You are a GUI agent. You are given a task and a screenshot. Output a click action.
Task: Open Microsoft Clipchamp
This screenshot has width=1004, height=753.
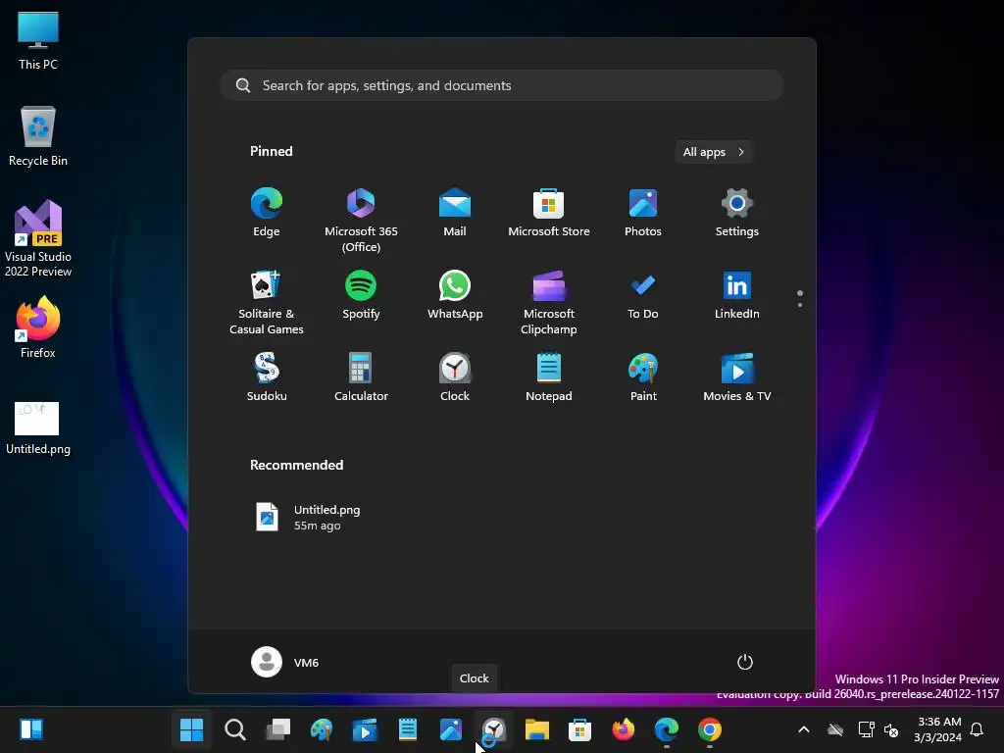tap(549, 302)
